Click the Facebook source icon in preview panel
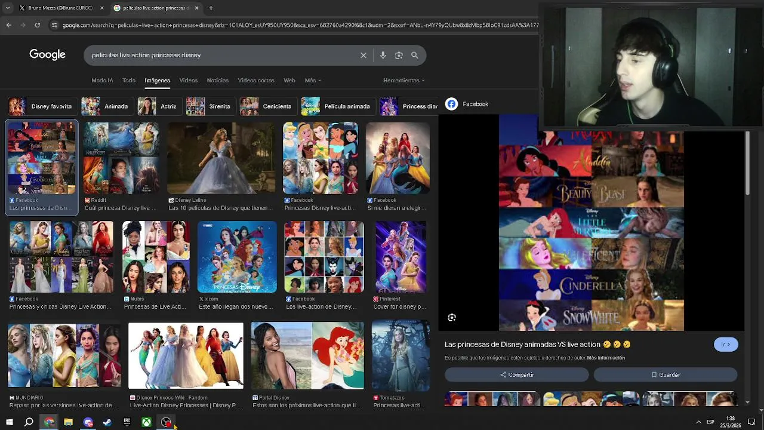Viewport: 764px width, 430px height. click(x=452, y=104)
